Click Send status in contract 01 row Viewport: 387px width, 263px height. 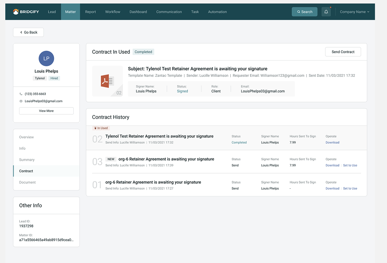tap(235, 188)
